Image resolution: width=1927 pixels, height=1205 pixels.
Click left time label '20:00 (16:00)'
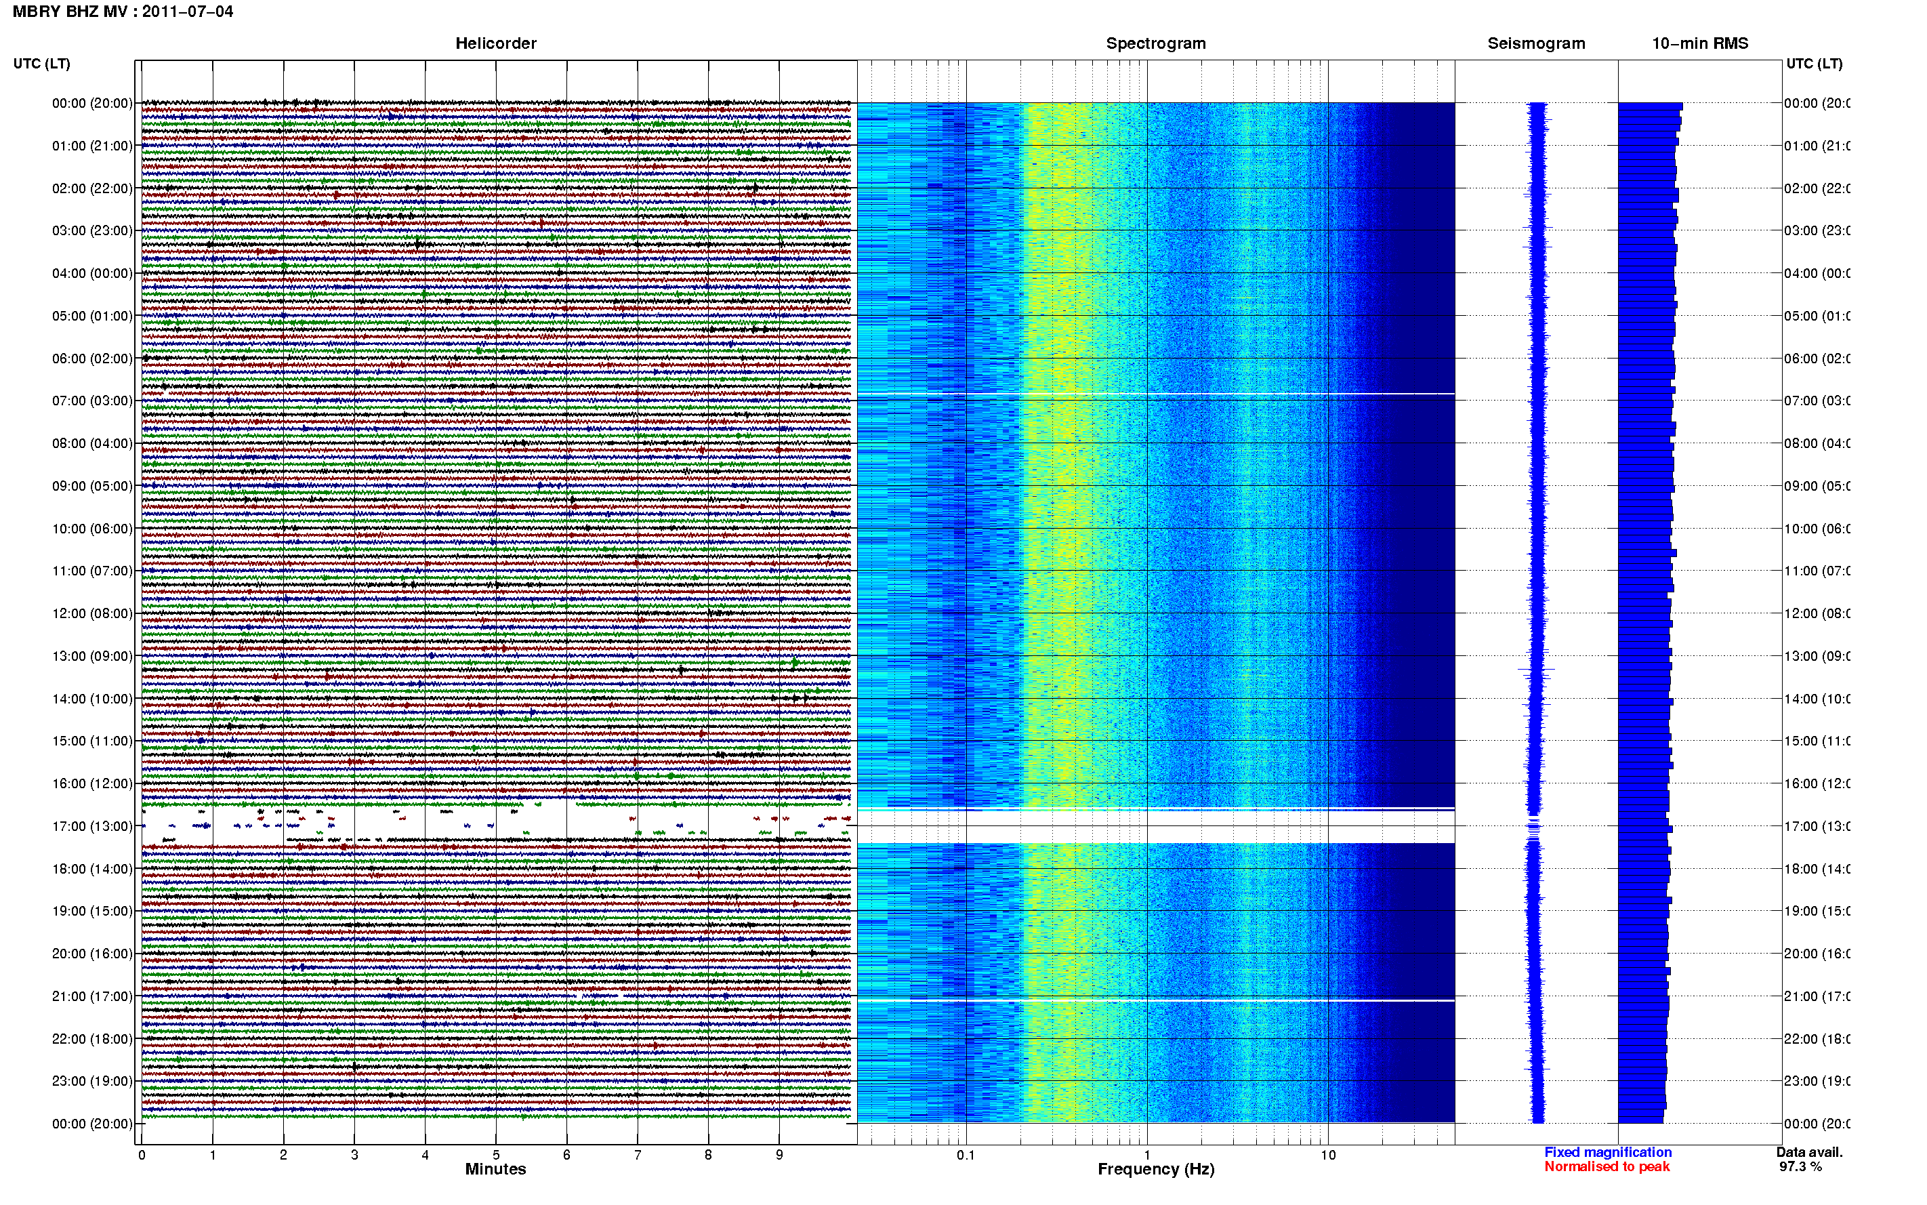click(92, 954)
